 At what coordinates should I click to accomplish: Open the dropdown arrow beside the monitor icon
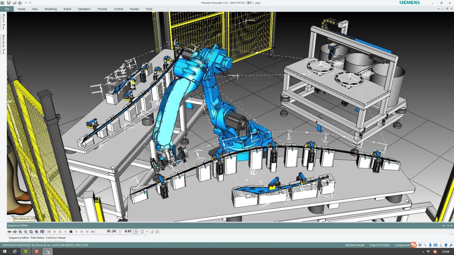coord(147,232)
